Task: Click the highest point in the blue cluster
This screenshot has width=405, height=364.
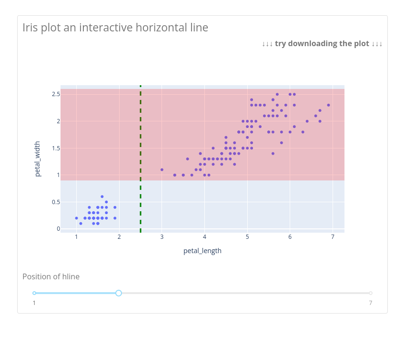Action: 102,197
